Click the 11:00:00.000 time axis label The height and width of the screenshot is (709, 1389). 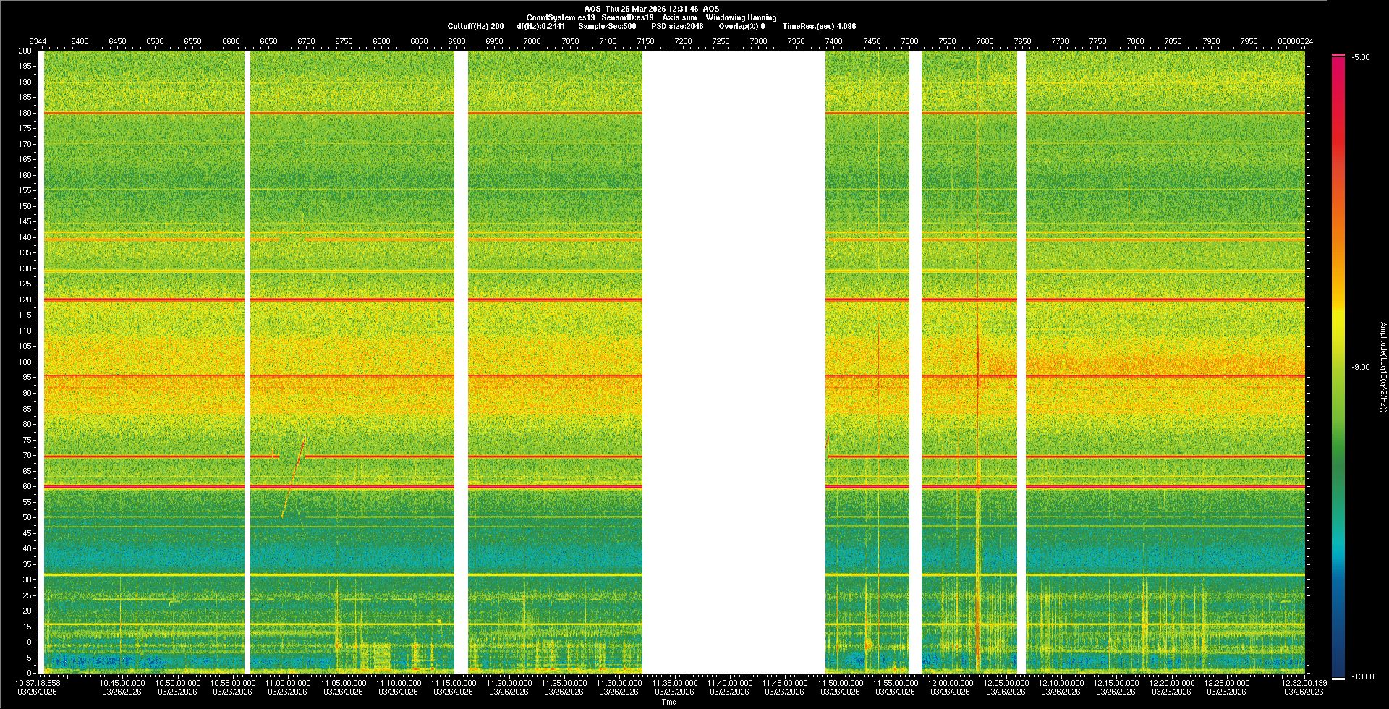287,682
